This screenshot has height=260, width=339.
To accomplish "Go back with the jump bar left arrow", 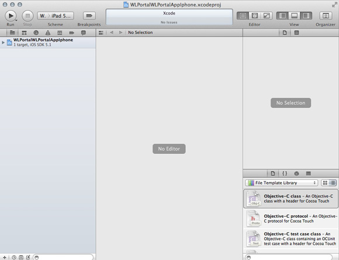I will click(x=112, y=33).
